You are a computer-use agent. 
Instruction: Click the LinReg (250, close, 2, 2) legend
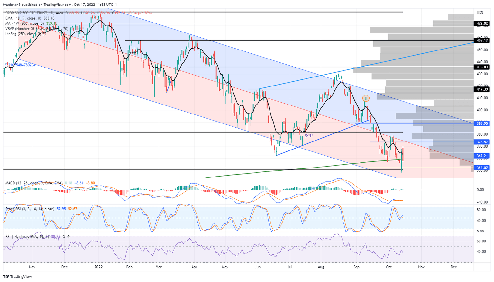tap(23, 33)
